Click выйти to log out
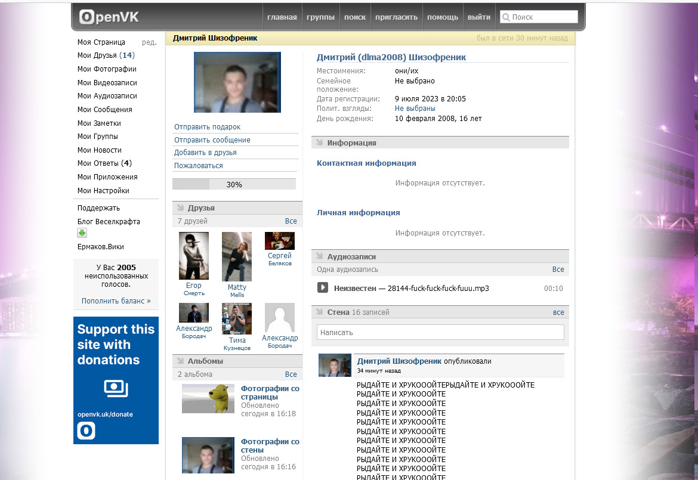This screenshot has height=480, width=698. coord(479,17)
